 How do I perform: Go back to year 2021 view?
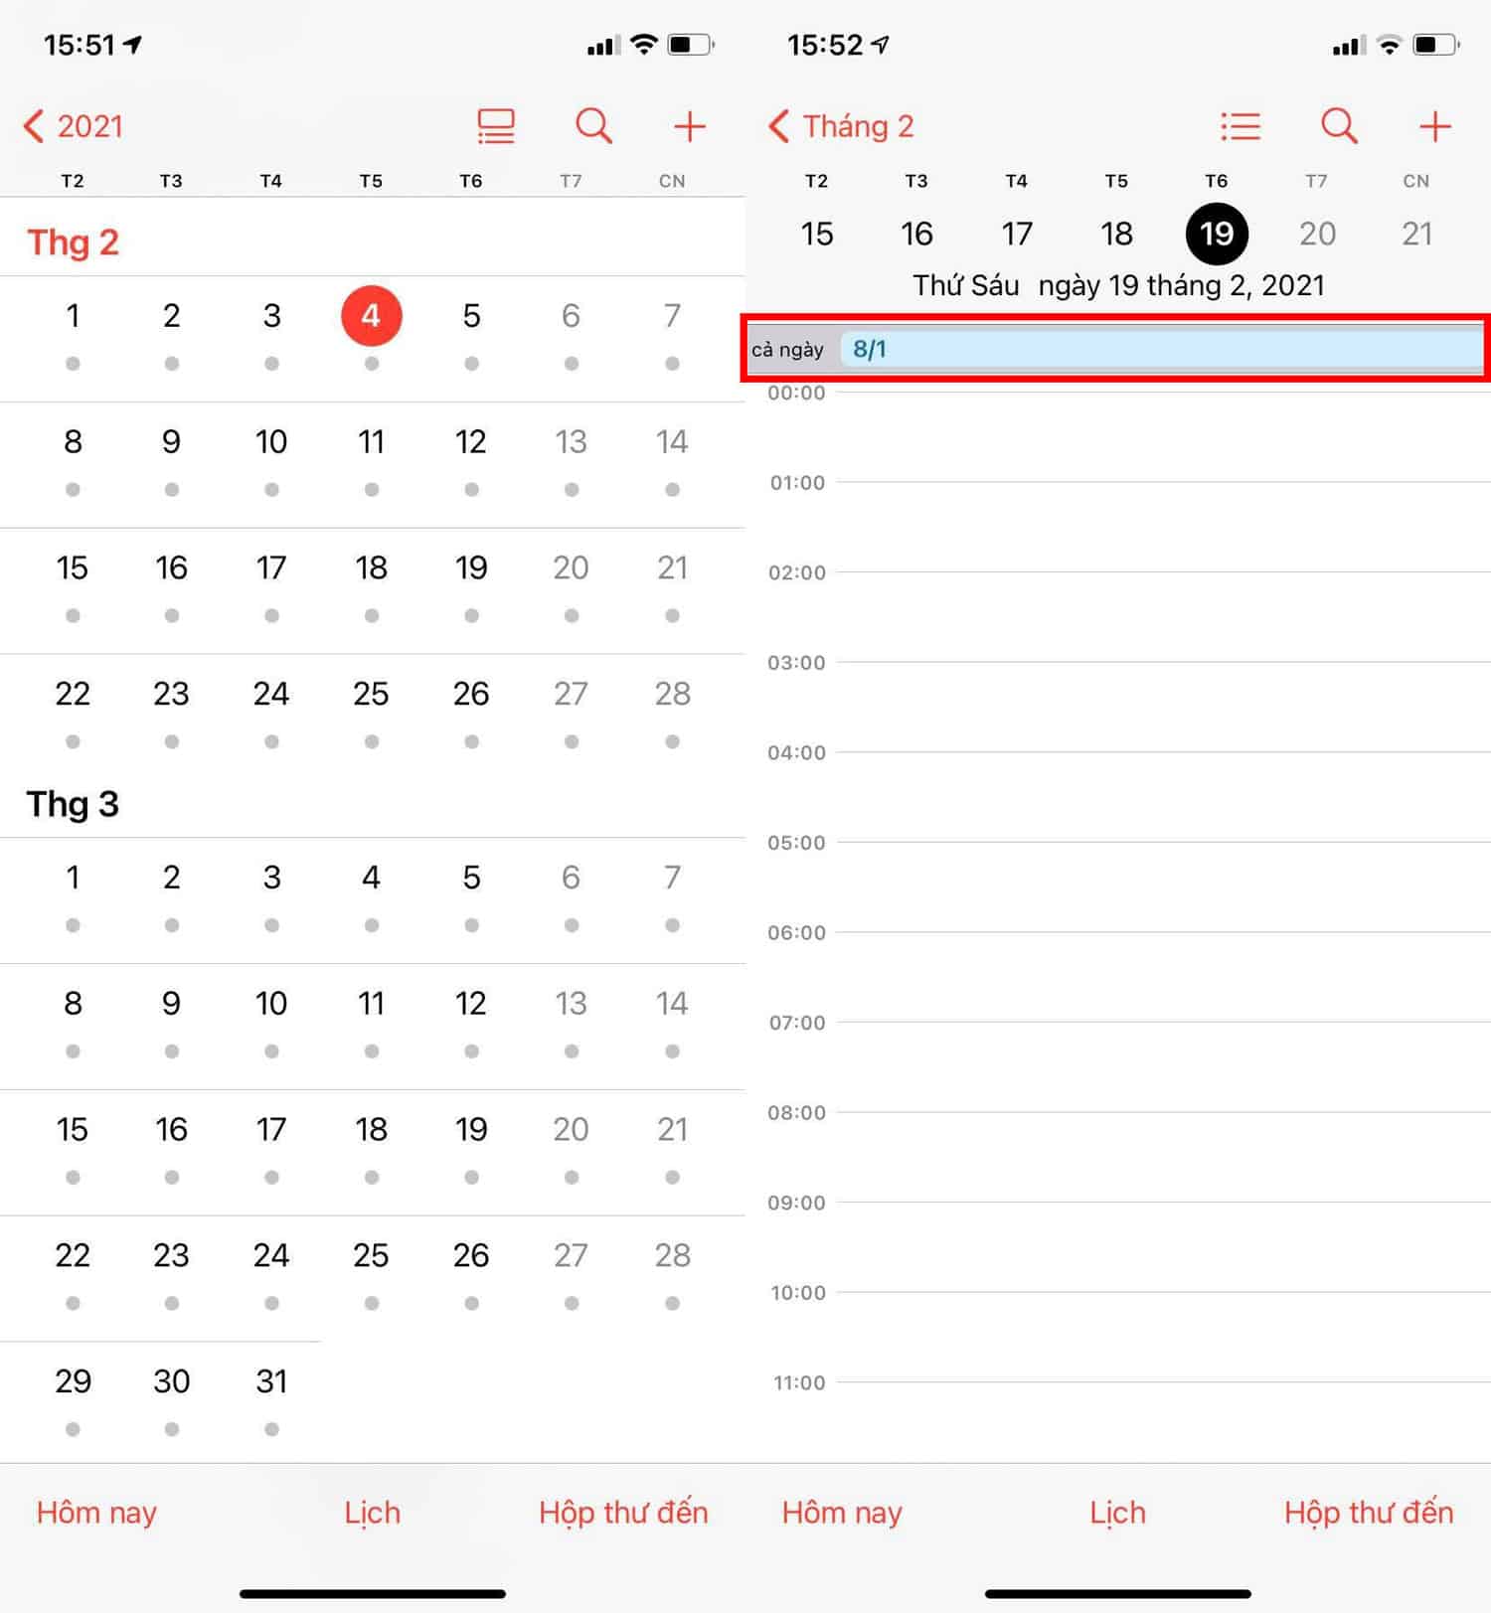point(74,126)
